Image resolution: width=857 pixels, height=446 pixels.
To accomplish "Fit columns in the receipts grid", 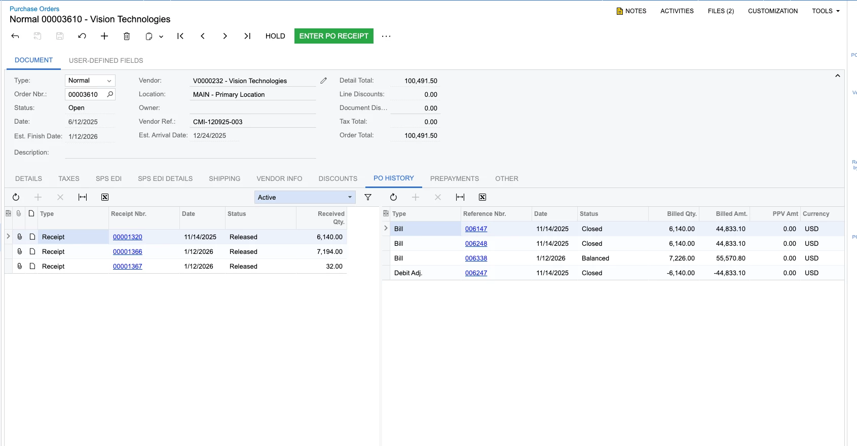I will pos(83,197).
